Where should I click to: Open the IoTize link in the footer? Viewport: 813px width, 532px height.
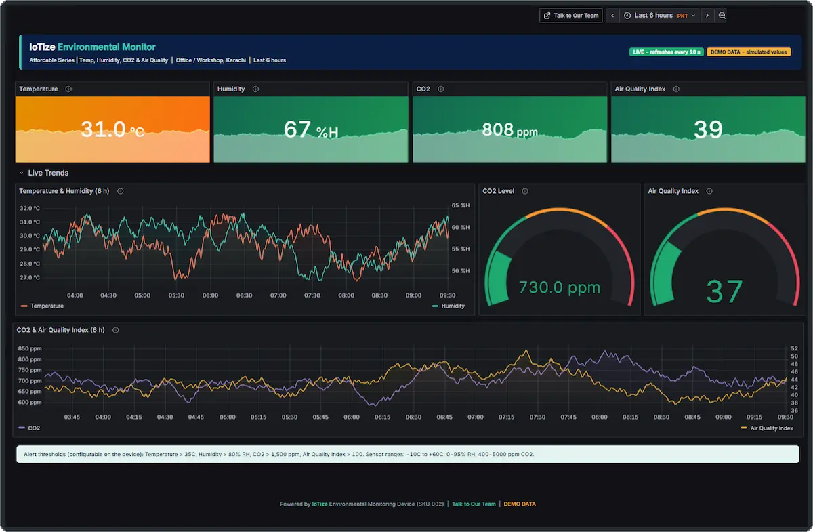tap(320, 504)
